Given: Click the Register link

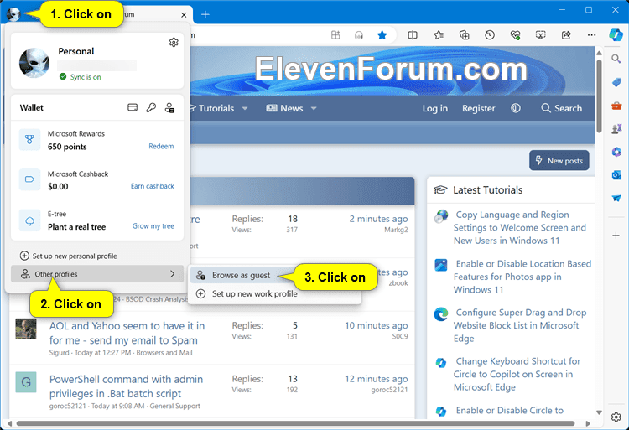Looking at the screenshot, I should [479, 108].
